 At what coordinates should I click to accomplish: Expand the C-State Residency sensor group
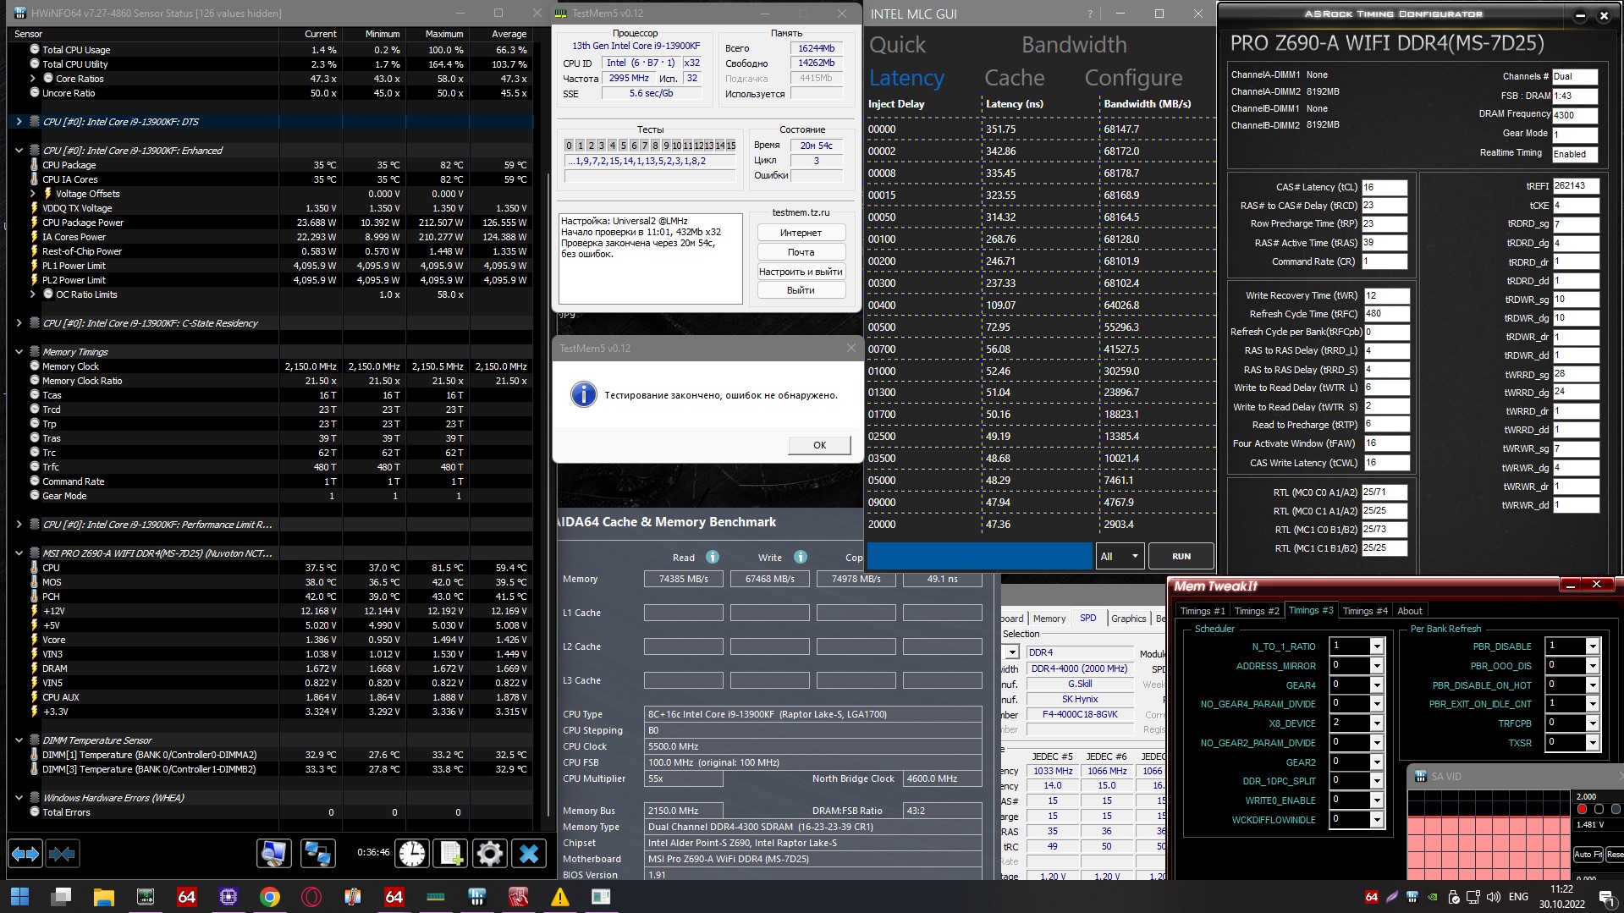19,323
